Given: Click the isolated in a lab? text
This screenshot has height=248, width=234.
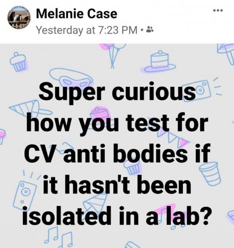Looking at the screenshot, I should [117, 216].
